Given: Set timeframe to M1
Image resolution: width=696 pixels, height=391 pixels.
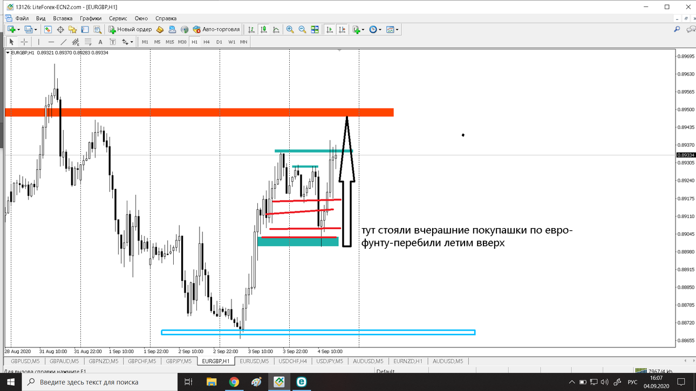Looking at the screenshot, I should point(145,42).
